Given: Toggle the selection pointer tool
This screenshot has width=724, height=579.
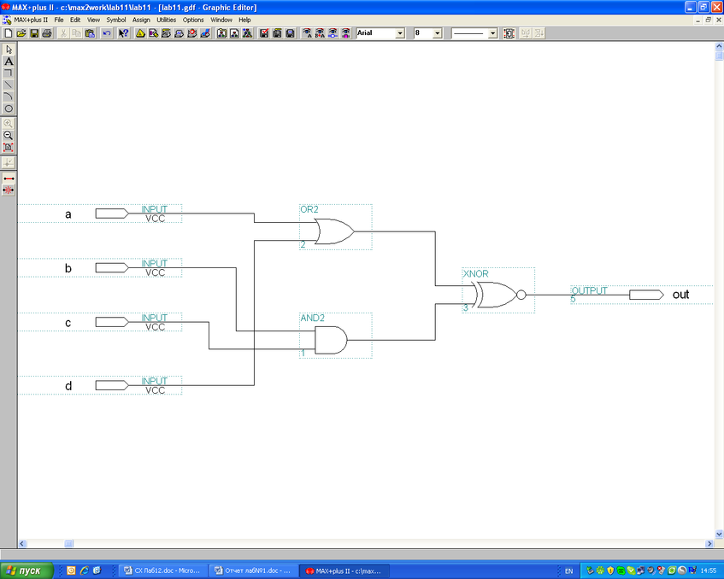Looking at the screenshot, I should (x=9, y=50).
